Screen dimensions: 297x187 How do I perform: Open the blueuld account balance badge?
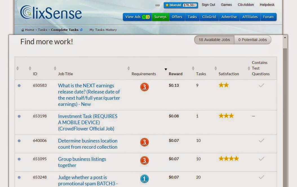[x=181, y=5]
